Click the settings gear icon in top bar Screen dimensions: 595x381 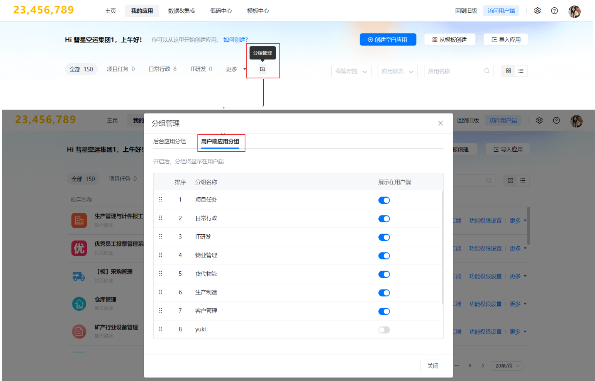tap(537, 11)
